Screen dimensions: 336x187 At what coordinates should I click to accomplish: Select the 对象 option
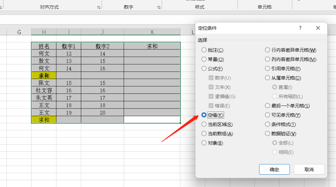coord(204,143)
